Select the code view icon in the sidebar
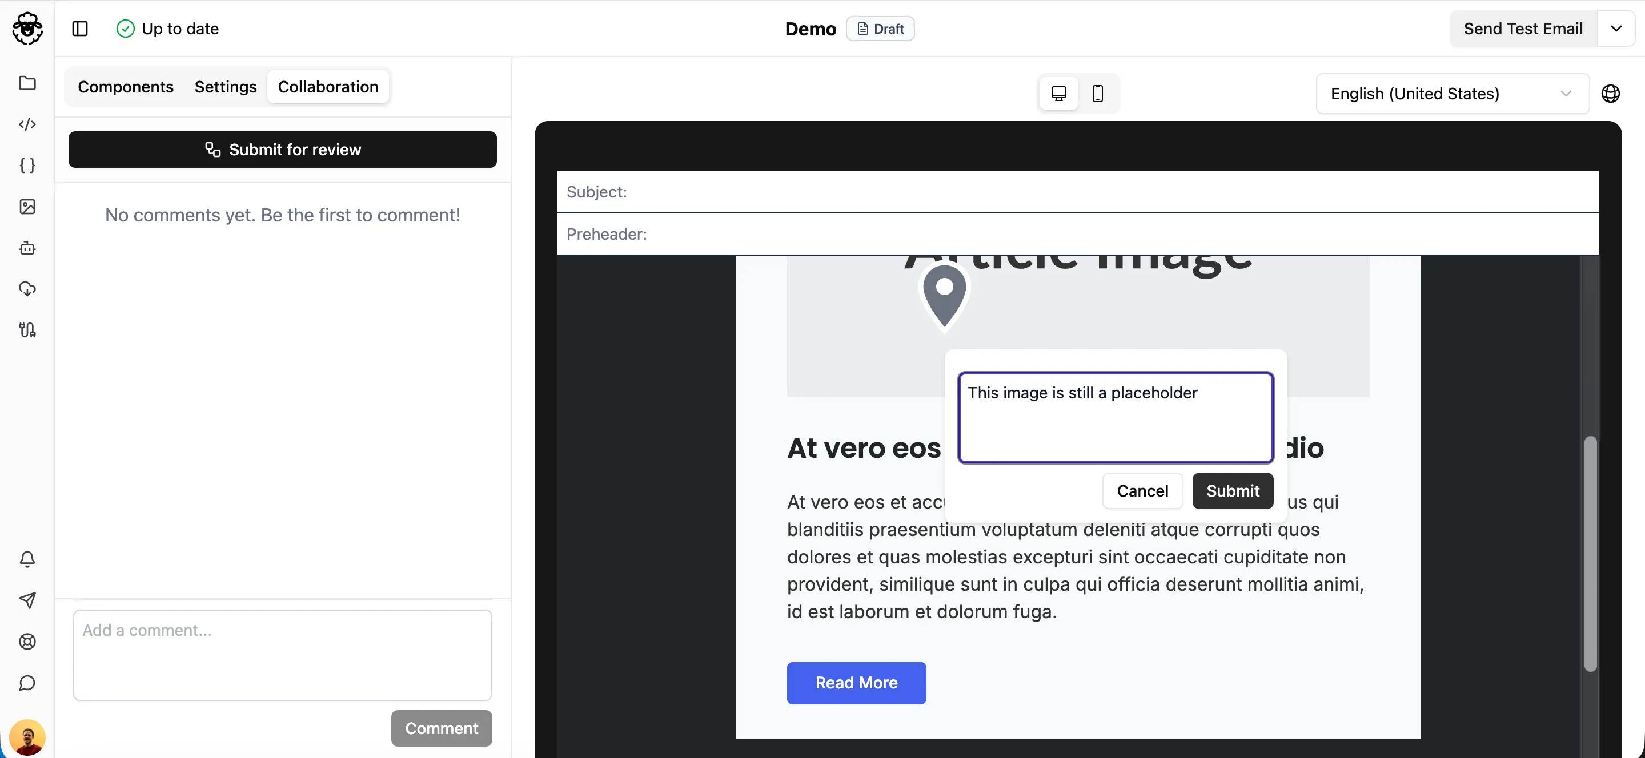This screenshot has height=758, width=1645. (x=27, y=124)
